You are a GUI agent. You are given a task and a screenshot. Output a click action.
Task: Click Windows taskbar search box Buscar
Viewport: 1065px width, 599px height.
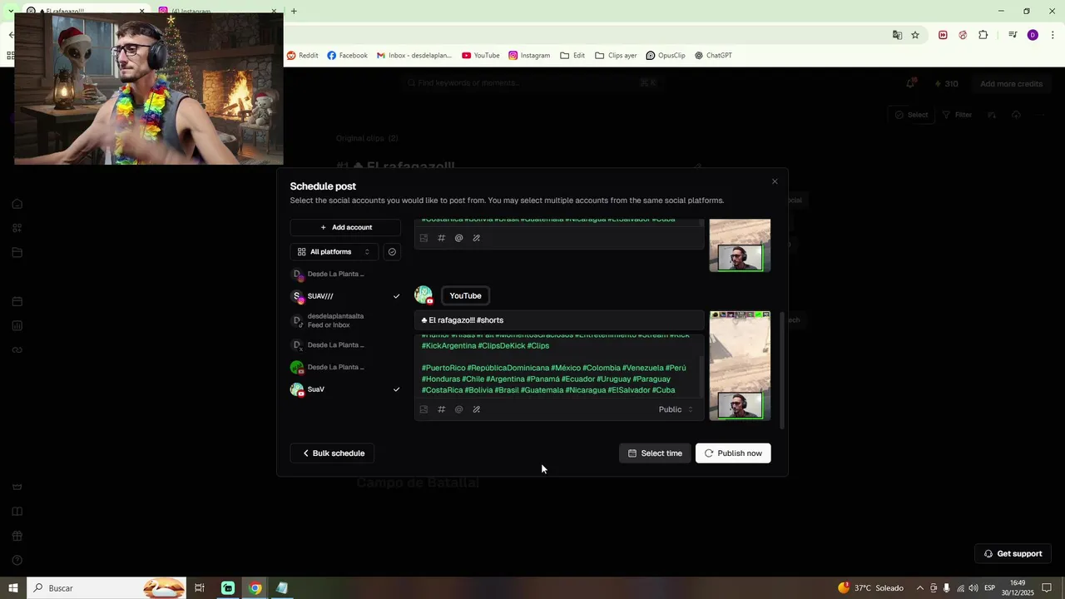(106, 588)
